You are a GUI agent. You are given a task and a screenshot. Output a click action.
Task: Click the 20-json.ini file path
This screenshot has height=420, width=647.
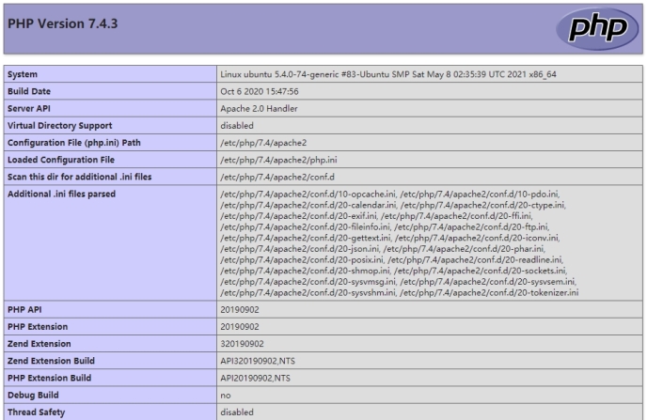[300, 249]
